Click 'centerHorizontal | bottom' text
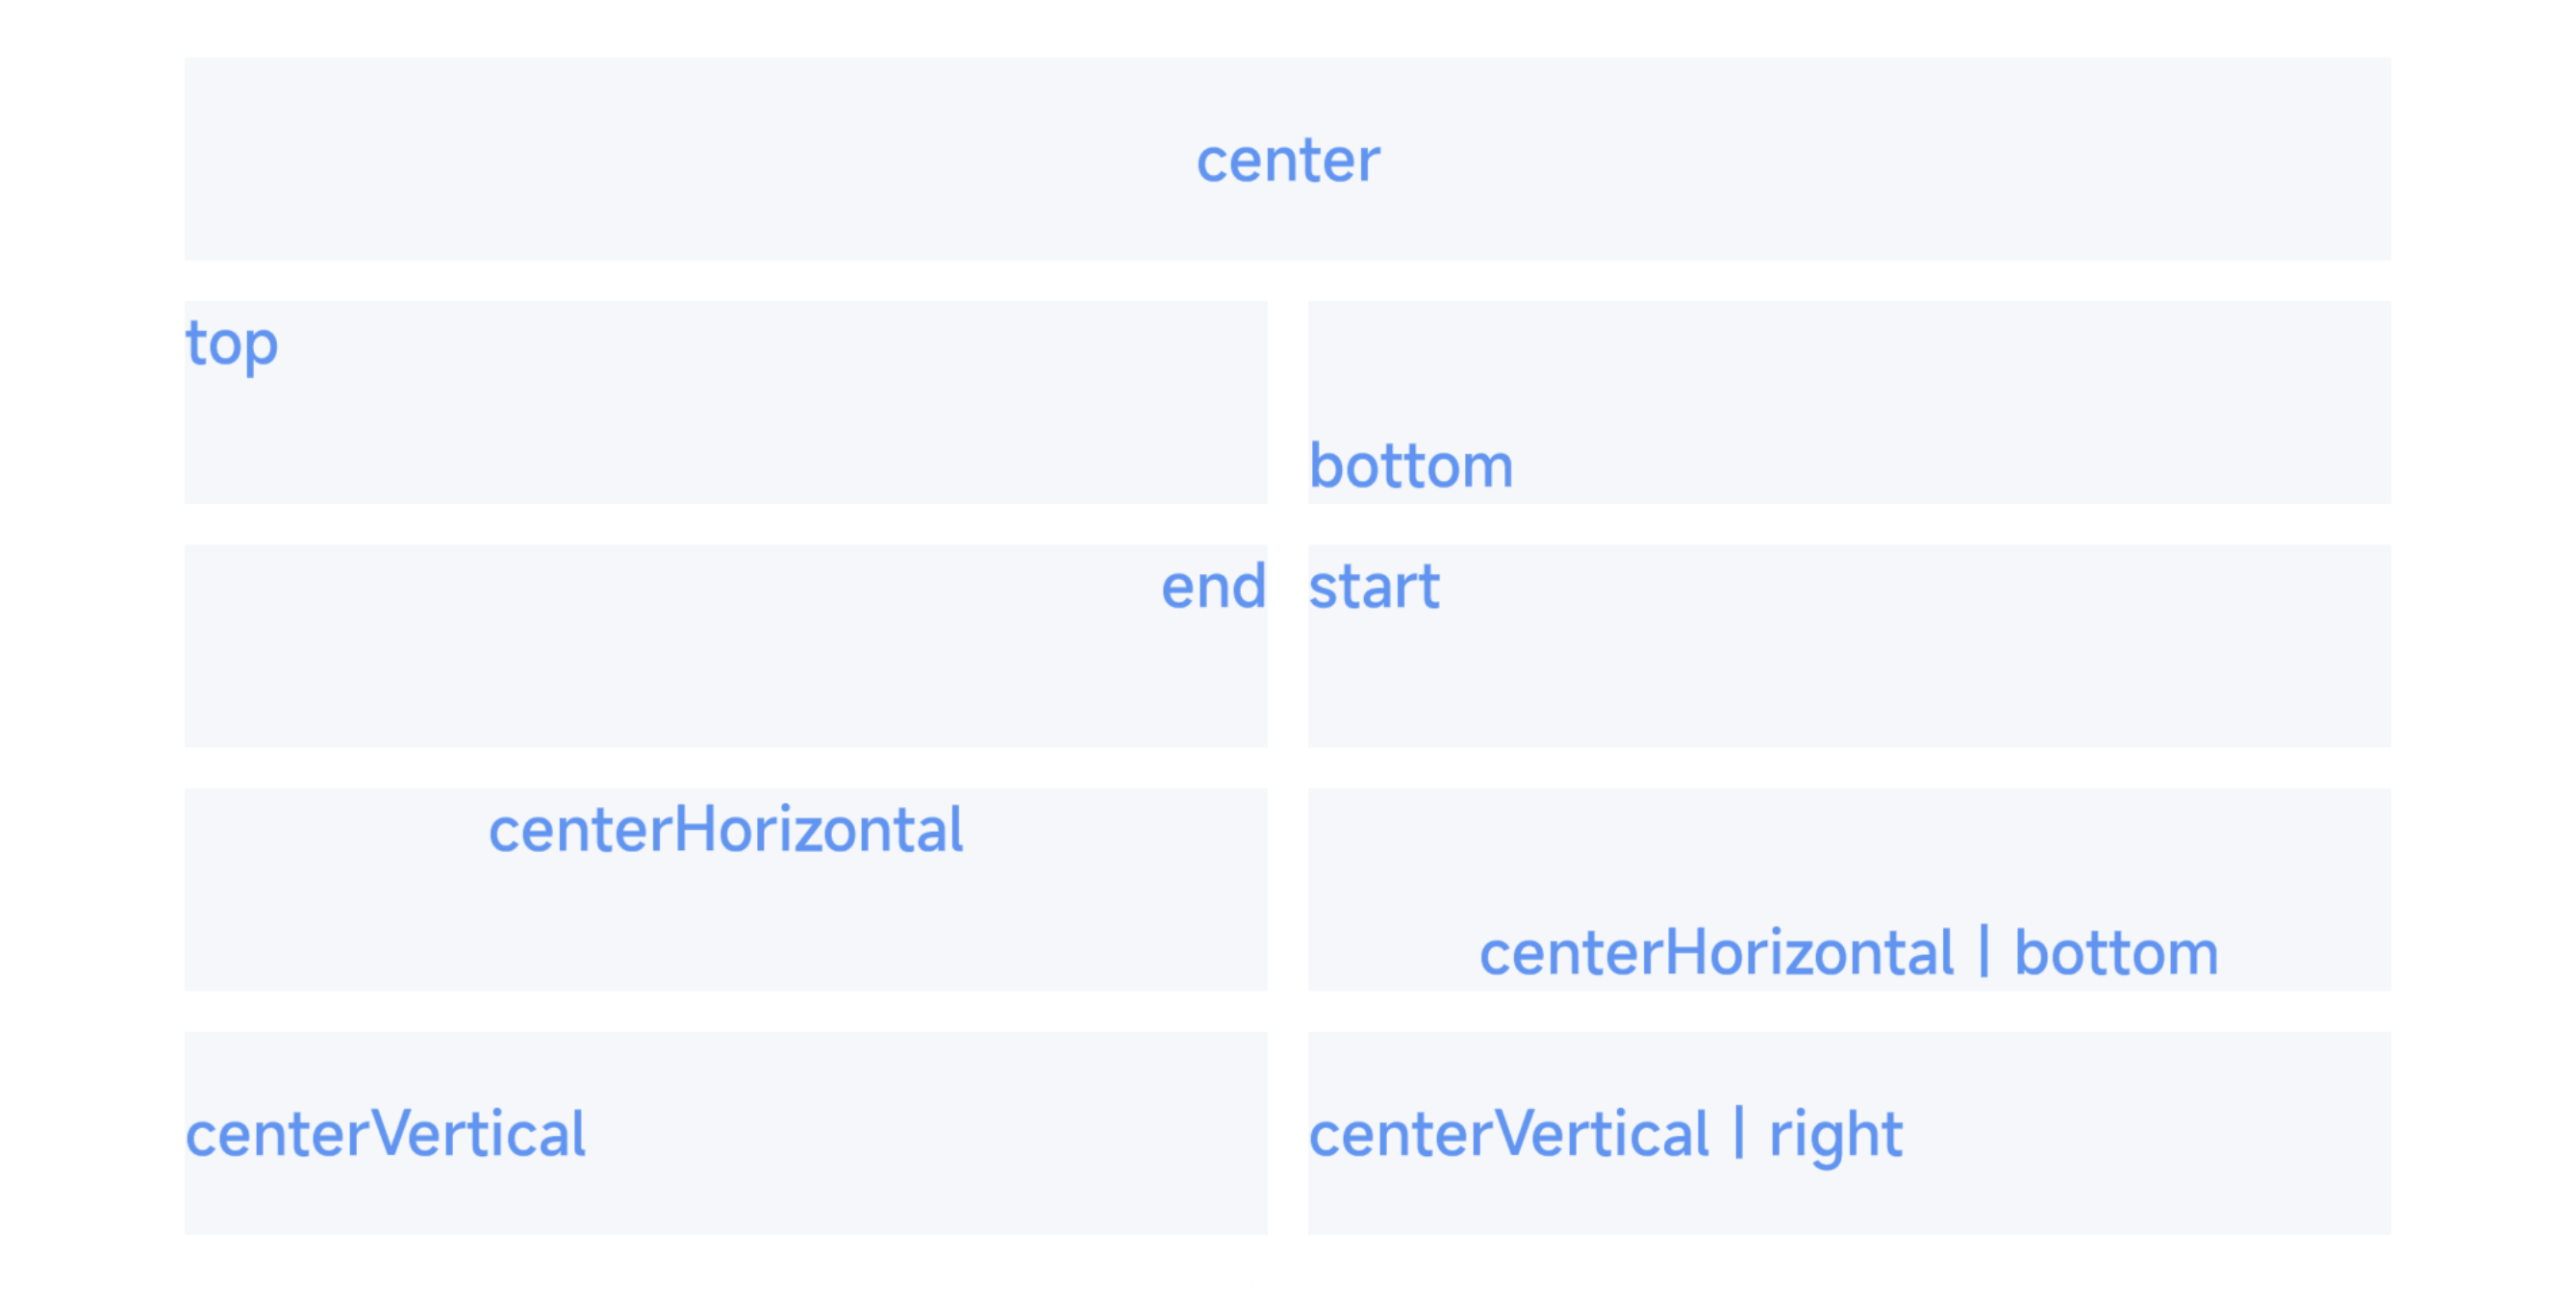 click(x=1849, y=952)
